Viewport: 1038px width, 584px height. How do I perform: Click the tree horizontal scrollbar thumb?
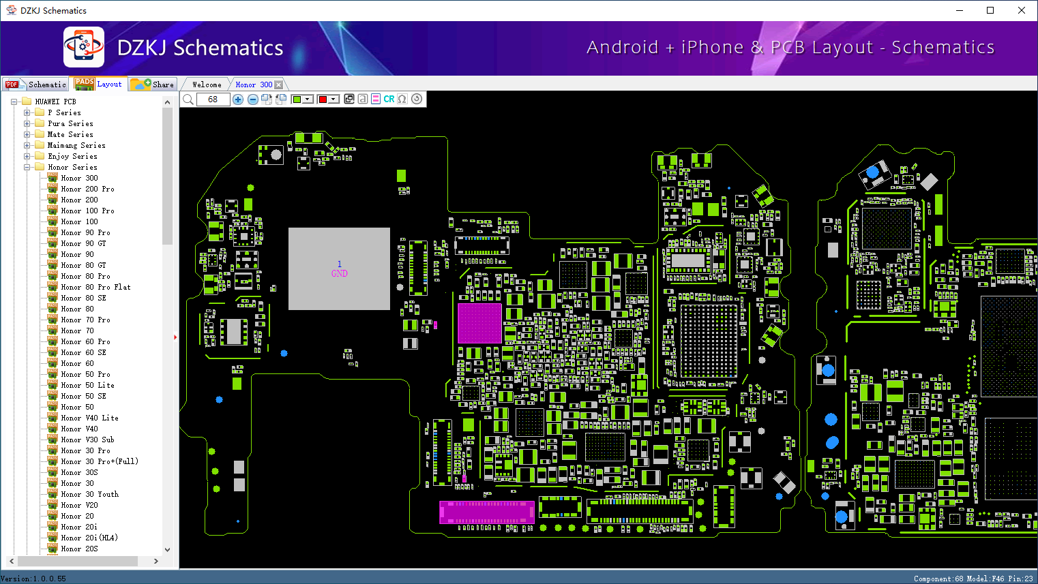pyautogui.click(x=78, y=561)
